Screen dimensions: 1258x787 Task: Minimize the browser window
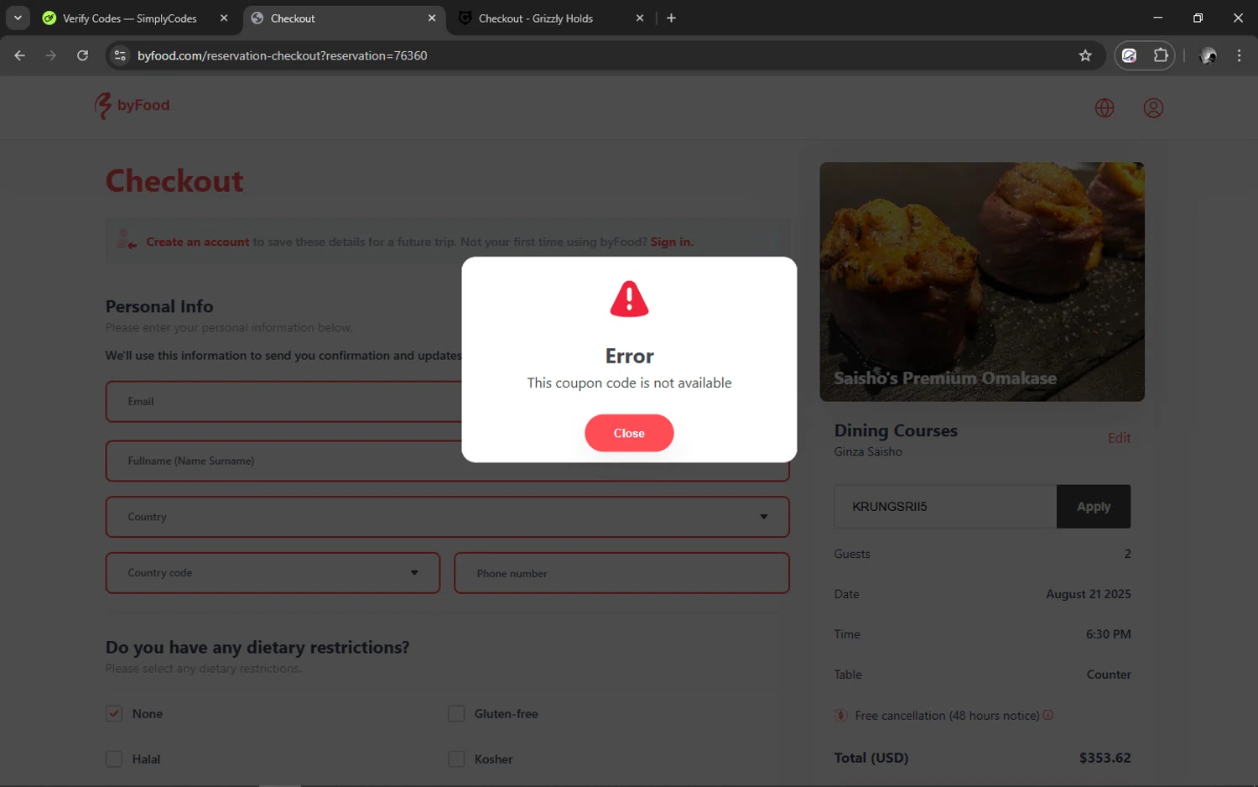click(1158, 18)
